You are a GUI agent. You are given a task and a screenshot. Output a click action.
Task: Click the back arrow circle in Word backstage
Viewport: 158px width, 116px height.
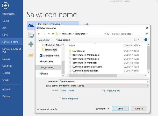[x=5, y=5]
